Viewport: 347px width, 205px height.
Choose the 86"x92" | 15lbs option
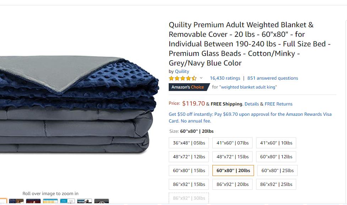189,184
